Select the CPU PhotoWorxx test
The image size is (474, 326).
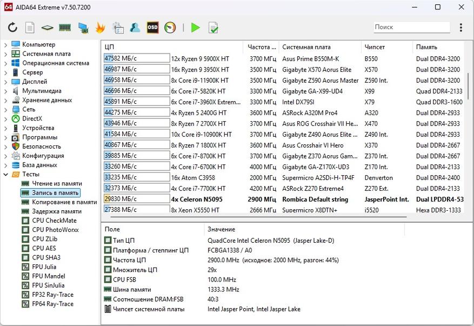tap(55, 230)
